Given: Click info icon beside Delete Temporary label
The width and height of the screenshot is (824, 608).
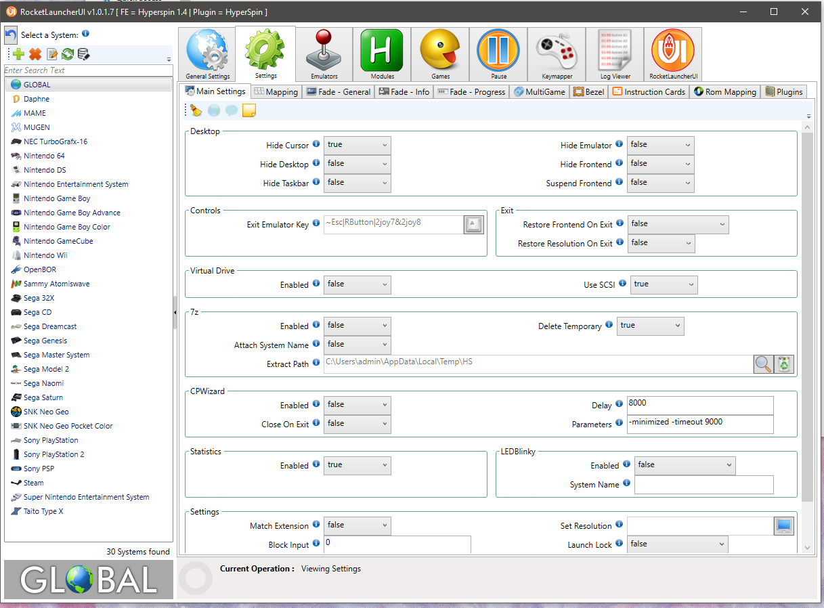Looking at the screenshot, I should click(609, 325).
